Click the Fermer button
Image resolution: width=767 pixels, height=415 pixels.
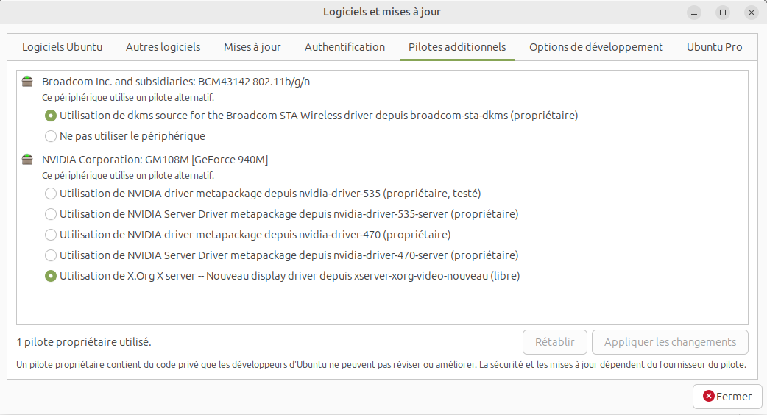click(x=727, y=397)
